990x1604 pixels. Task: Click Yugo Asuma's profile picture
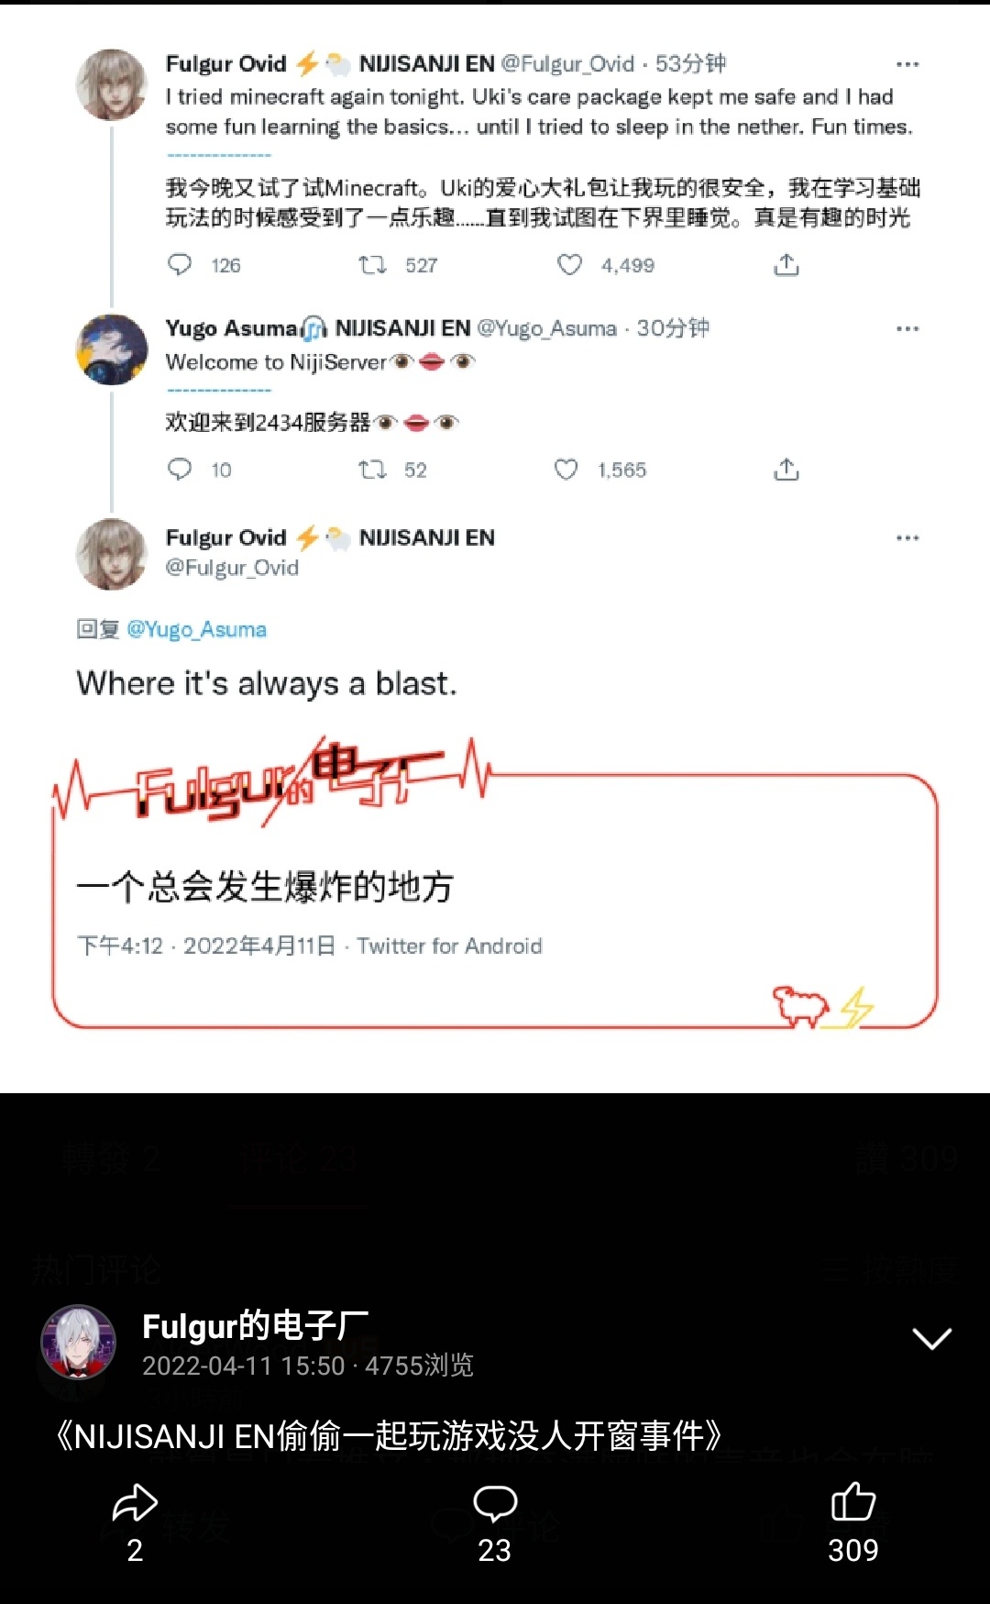(112, 349)
